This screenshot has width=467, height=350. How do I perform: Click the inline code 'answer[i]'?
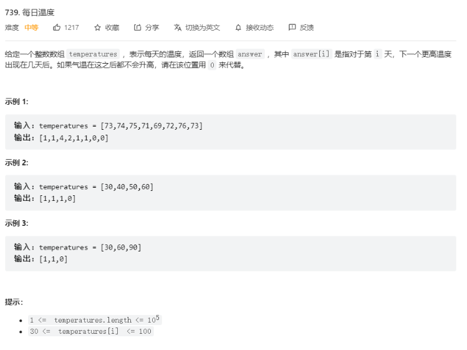click(311, 54)
